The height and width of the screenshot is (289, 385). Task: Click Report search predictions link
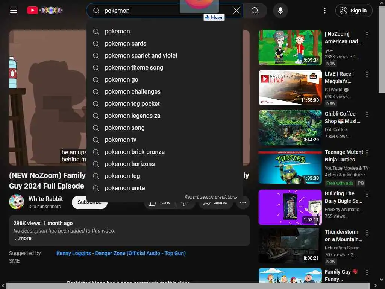pyautogui.click(x=211, y=197)
